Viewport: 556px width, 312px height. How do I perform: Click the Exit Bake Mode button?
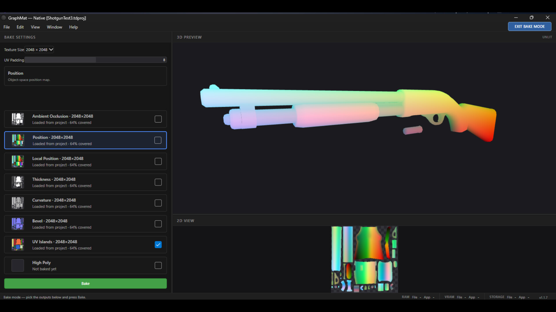[x=530, y=26]
